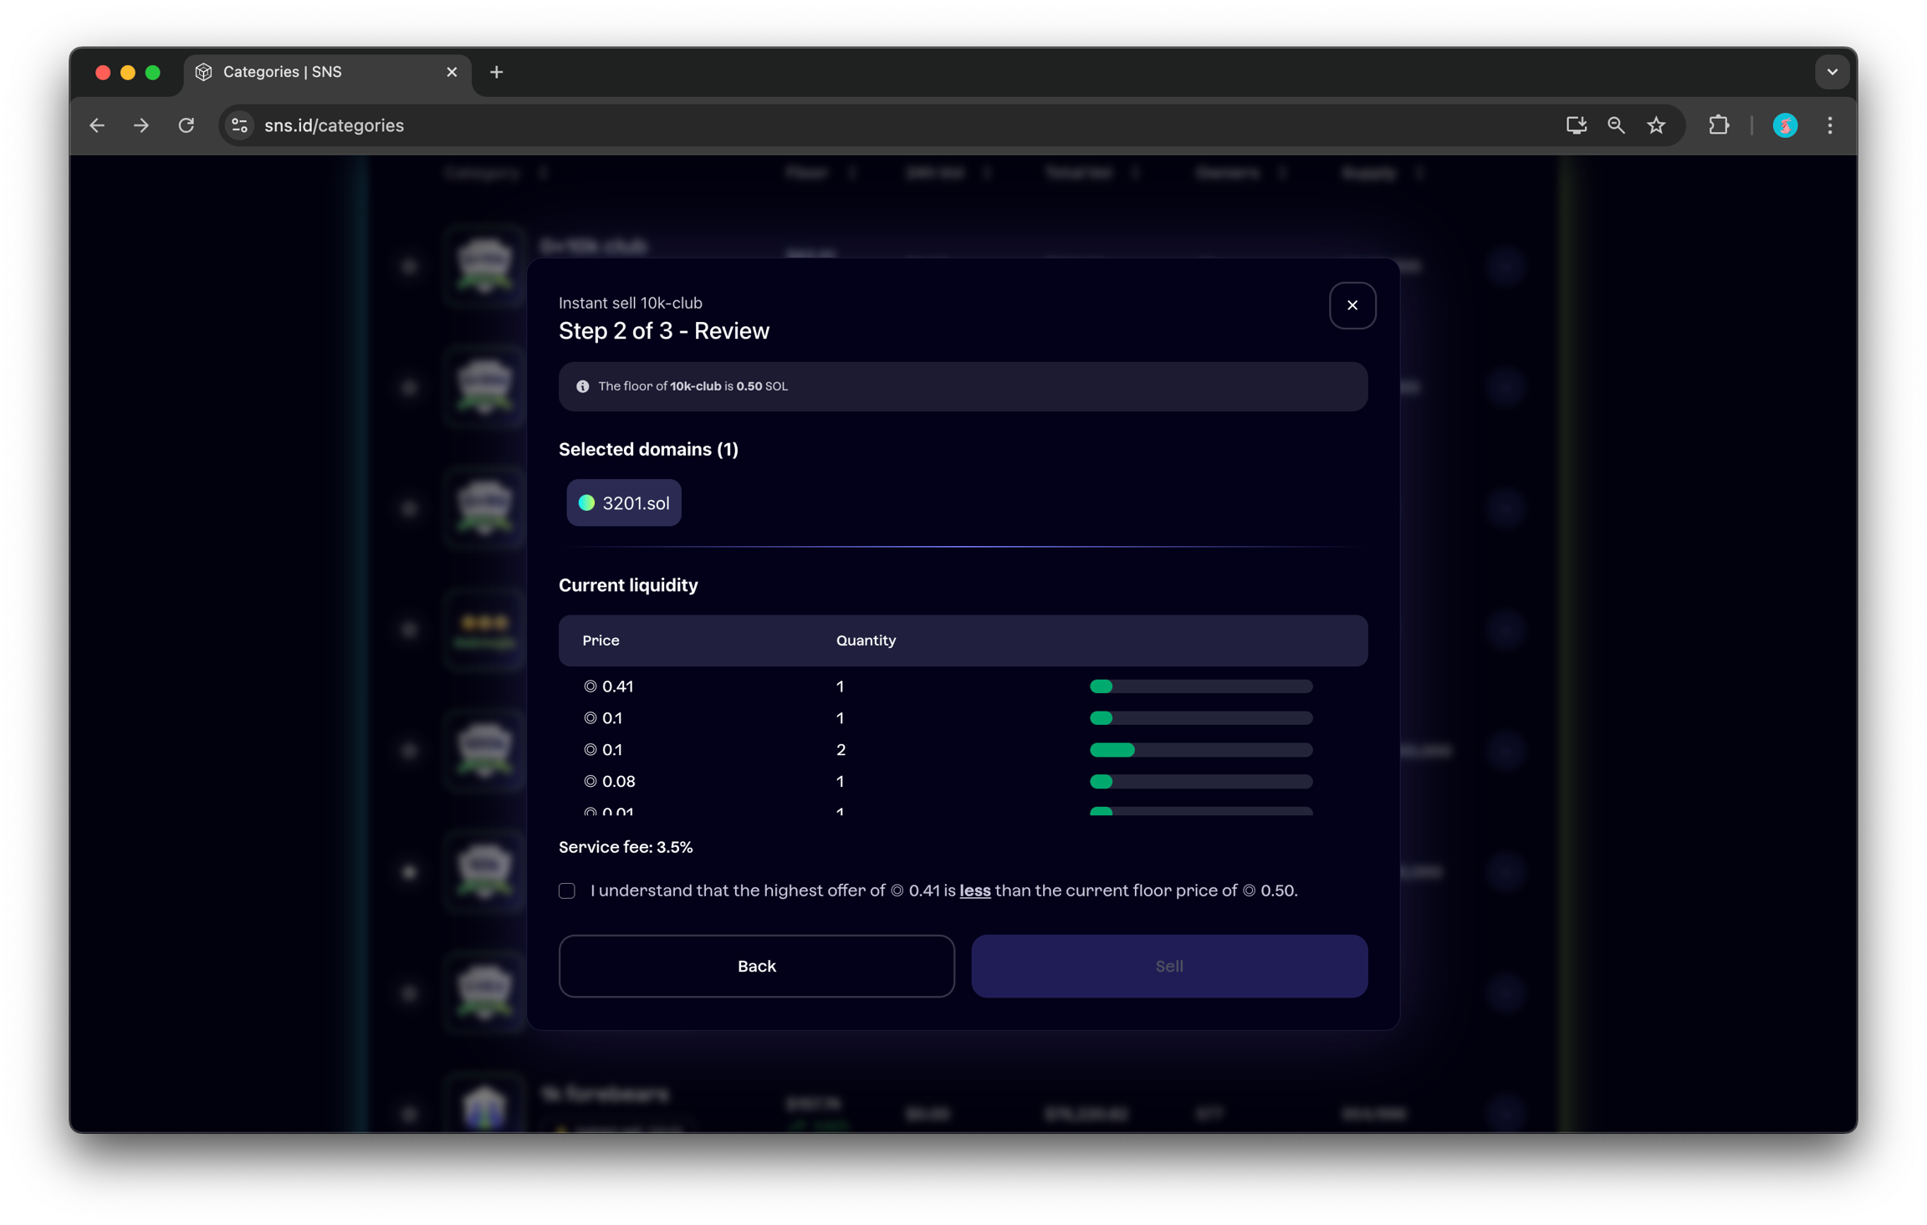This screenshot has height=1225, width=1927.
Task: Close the Instant sell dialog
Action: [1352, 305]
